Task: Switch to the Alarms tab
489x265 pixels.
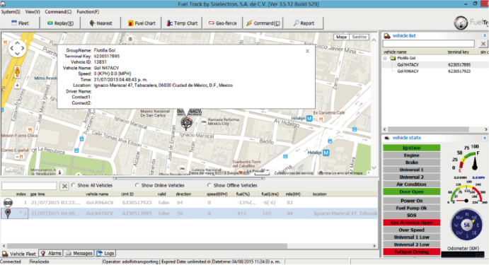Action: [x=51, y=254]
